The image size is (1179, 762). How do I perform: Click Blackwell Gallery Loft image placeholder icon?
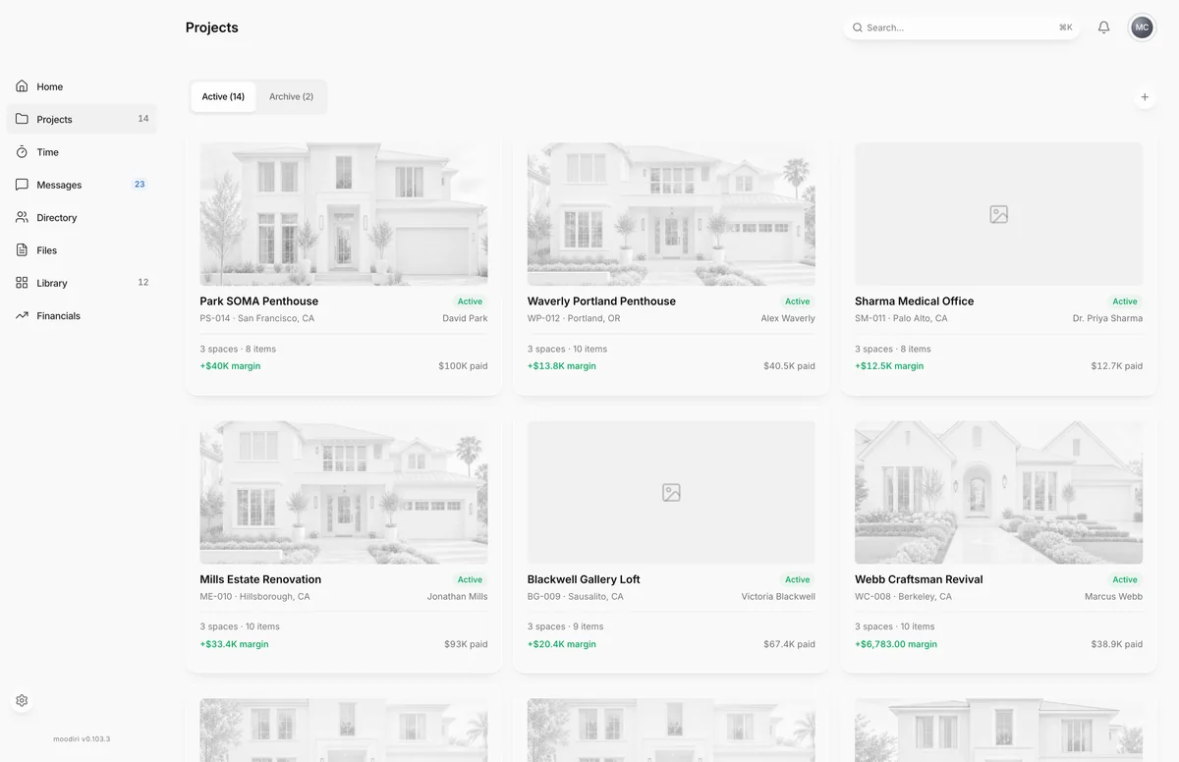[671, 492]
